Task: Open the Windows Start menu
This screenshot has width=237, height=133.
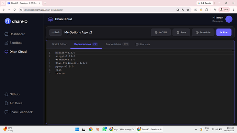Action: pos(77,129)
